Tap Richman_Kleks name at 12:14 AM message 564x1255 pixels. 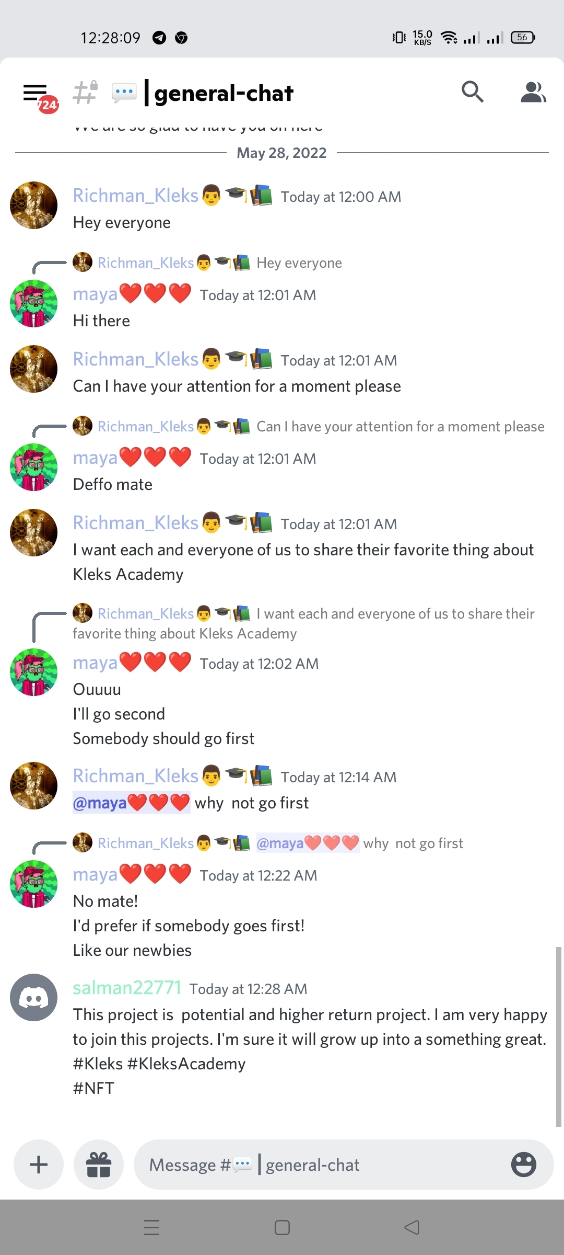coord(136,776)
